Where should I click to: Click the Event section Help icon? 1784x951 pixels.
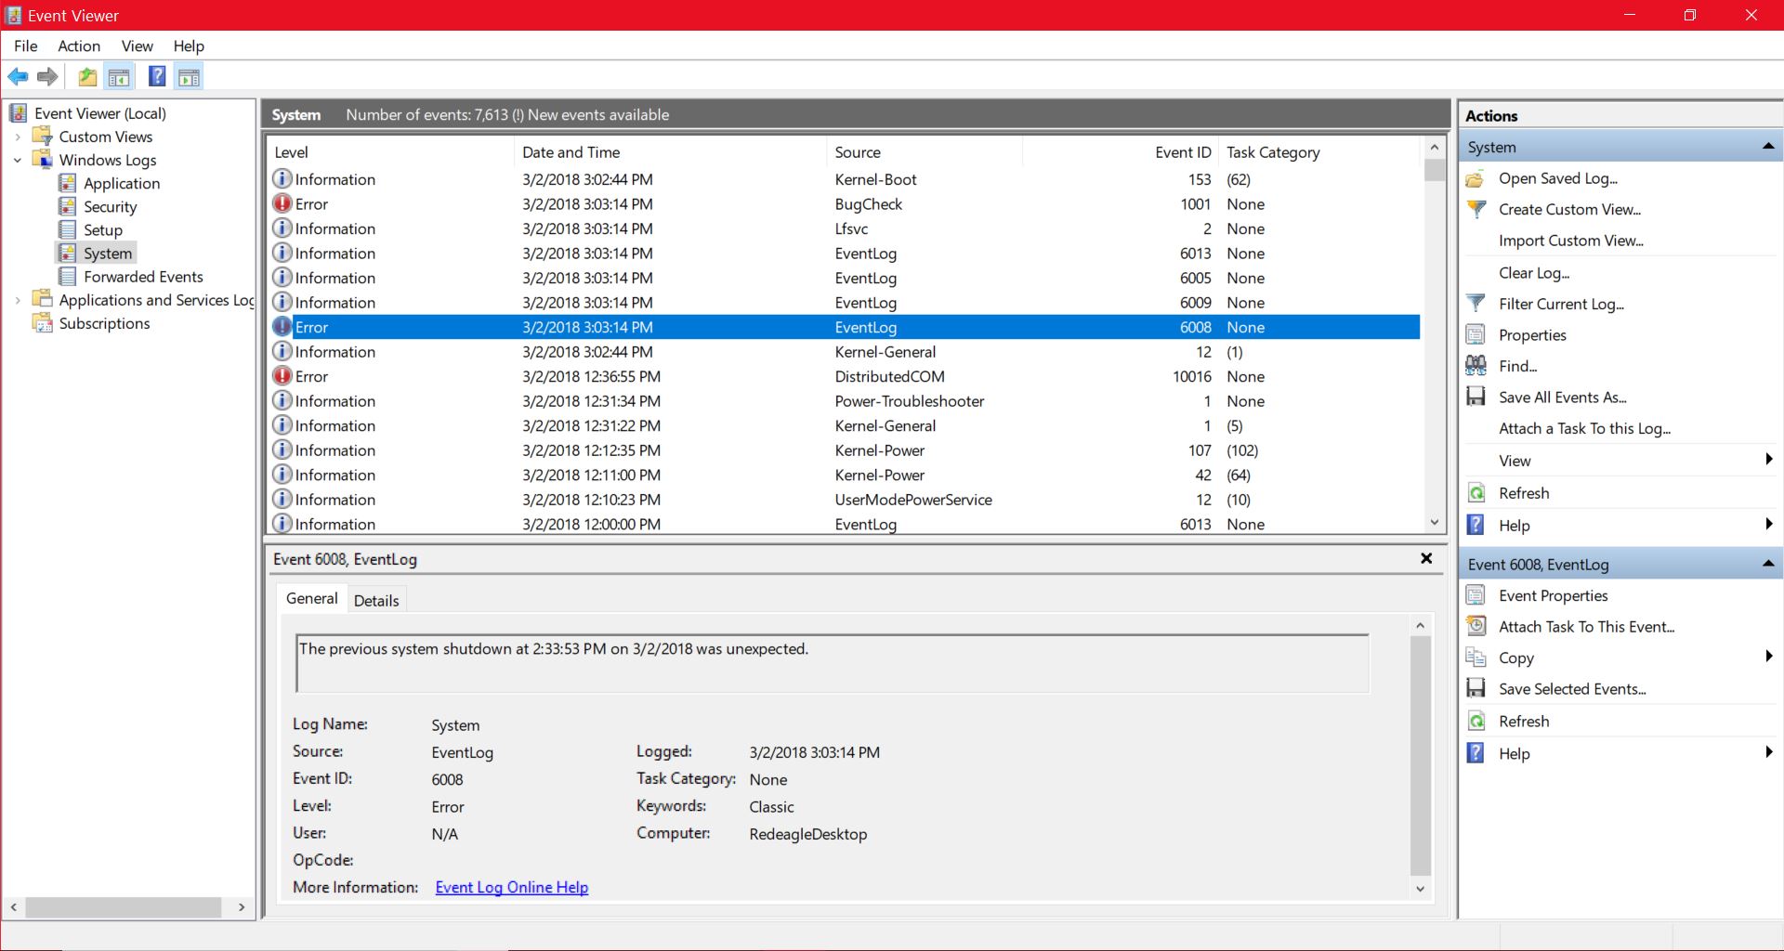1476,753
